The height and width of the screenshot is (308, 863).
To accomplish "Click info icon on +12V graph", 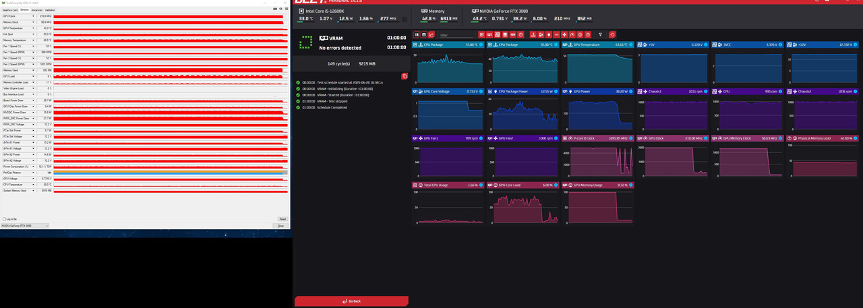I will coord(856,44).
